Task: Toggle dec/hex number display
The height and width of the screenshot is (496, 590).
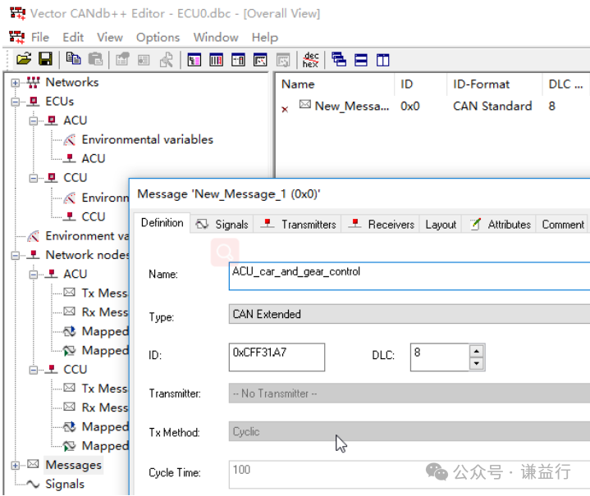Action: [311, 60]
